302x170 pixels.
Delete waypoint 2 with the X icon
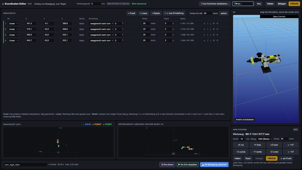217,29
